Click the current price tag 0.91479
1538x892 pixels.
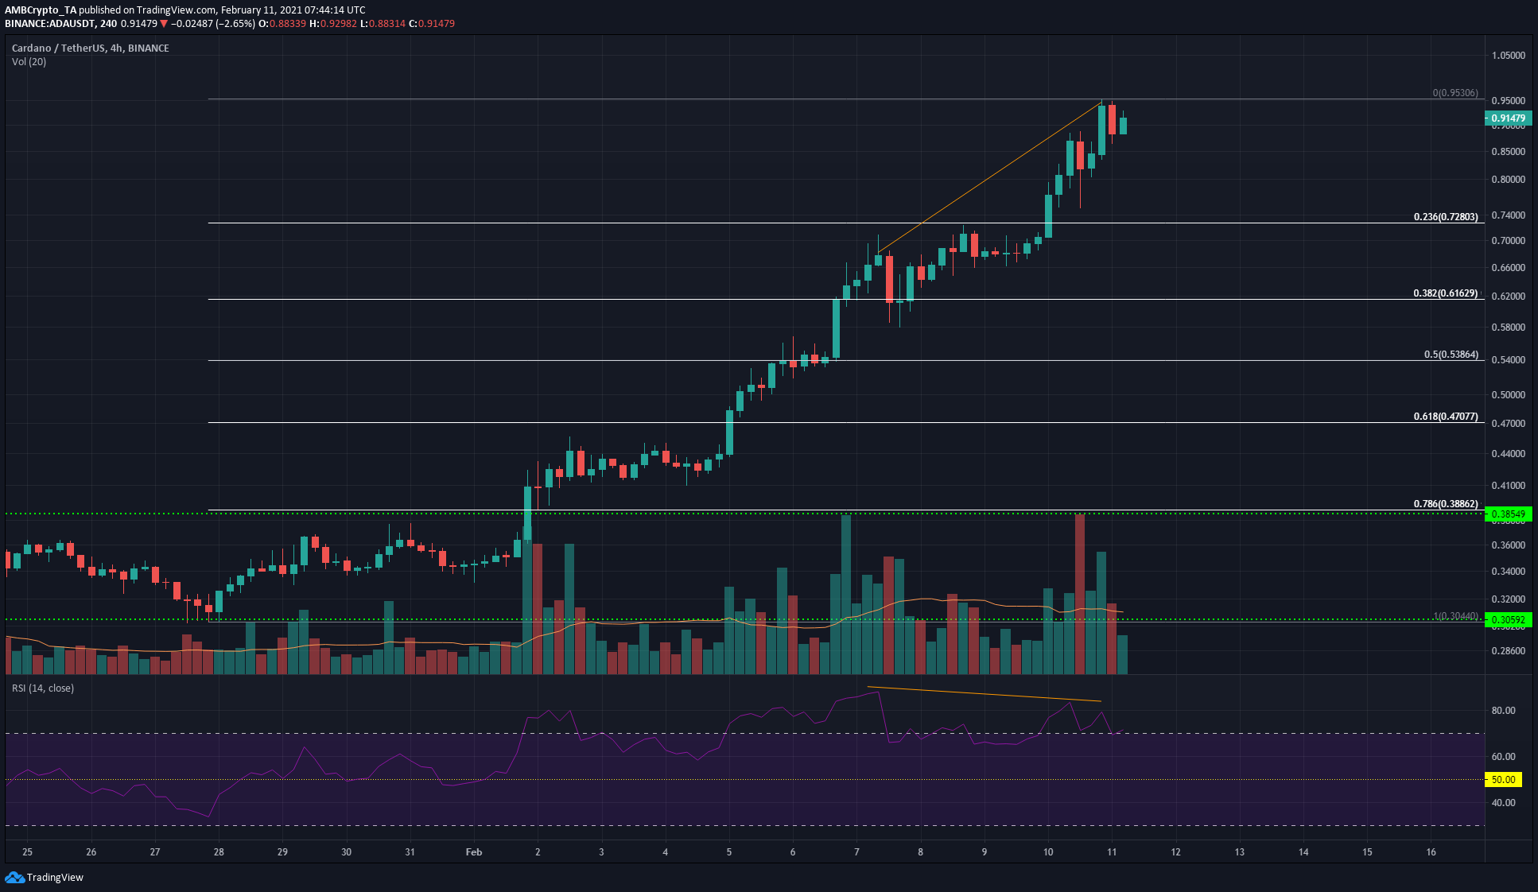click(x=1508, y=118)
